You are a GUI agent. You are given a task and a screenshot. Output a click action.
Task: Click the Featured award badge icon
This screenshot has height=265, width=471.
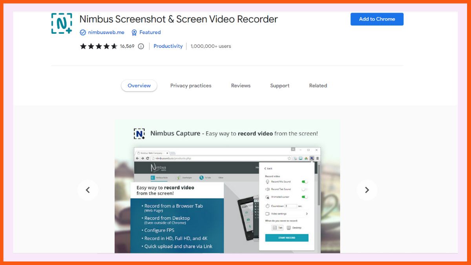(134, 33)
